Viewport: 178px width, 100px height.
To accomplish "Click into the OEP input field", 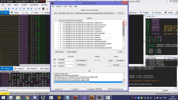I will coord(66,60).
